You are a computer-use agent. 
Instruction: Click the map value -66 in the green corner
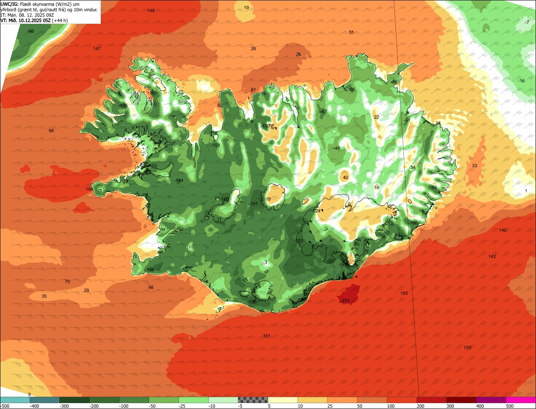[31, 31]
